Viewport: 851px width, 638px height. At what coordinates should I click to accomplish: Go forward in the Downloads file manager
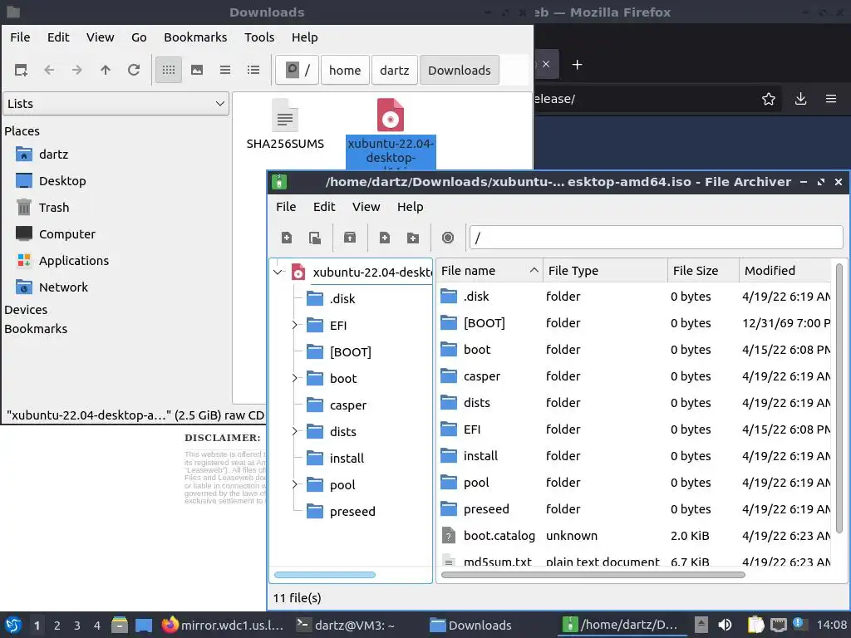(x=77, y=70)
